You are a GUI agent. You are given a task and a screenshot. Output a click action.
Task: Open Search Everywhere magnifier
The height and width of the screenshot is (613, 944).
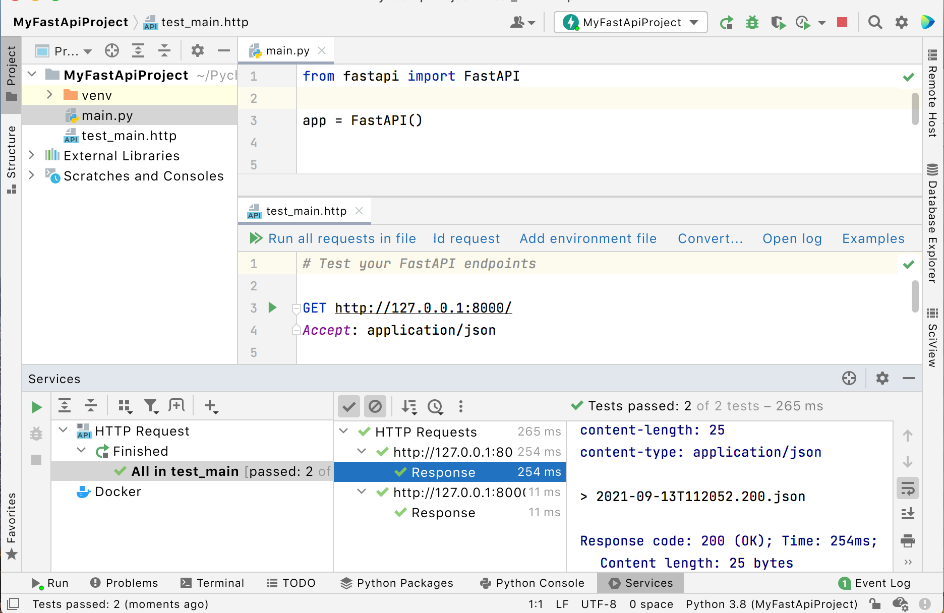point(875,22)
